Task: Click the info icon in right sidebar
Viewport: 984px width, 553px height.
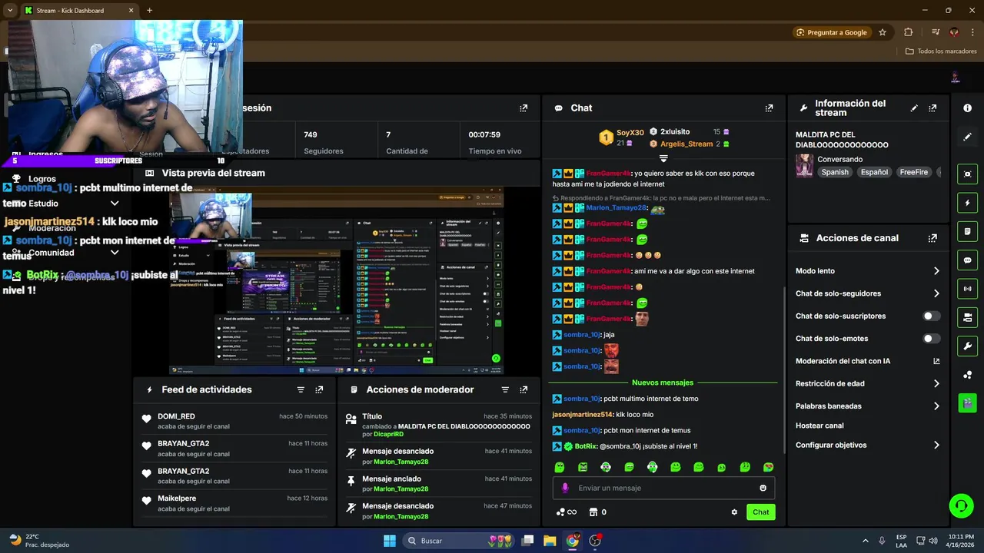Action: [967, 108]
